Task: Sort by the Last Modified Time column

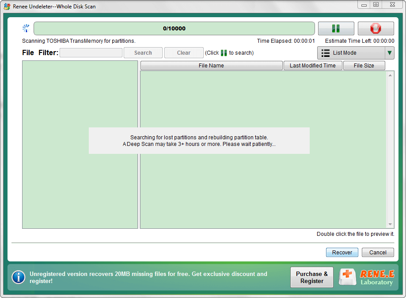Action: 313,66
